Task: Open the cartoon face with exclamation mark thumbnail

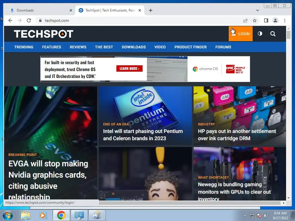Action: [145, 174]
